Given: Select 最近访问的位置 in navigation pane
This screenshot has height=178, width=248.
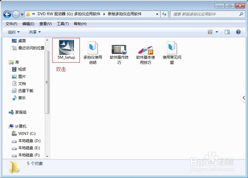Looking at the screenshot, I should (28, 48).
